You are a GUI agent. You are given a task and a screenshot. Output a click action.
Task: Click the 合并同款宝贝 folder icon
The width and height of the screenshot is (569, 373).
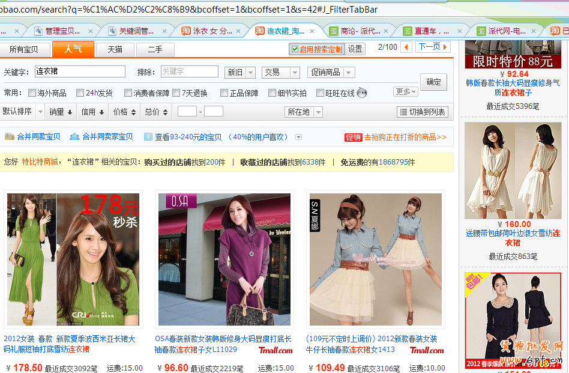(x=10, y=136)
